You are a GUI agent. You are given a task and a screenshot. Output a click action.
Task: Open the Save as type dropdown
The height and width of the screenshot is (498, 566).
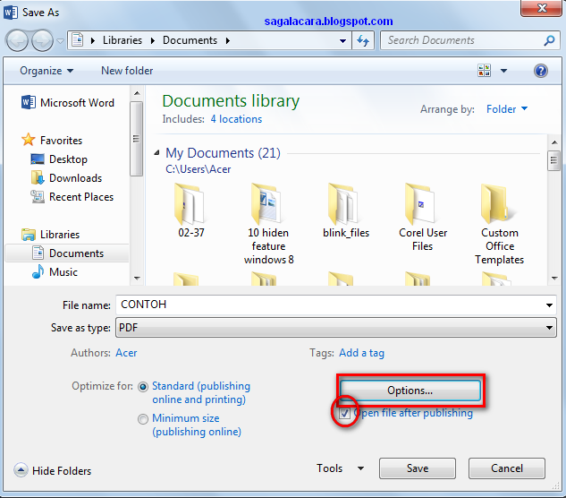pos(335,328)
